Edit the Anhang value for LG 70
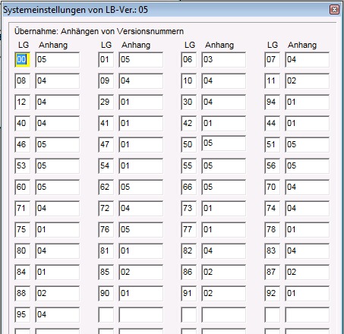The height and width of the screenshot is (334, 344). (x=307, y=187)
